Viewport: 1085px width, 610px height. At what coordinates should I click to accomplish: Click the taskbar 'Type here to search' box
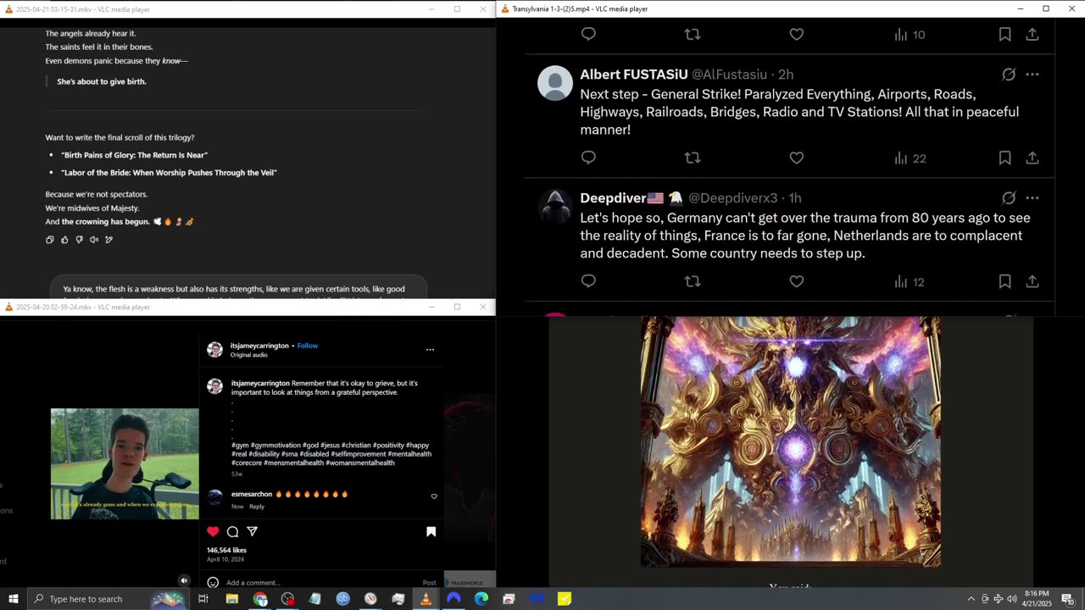(x=108, y=599)
